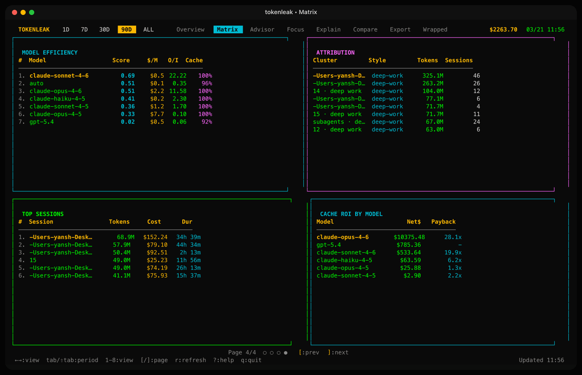Maximize the tokenleak window with green button
The image size is (582, 375).
(32, 12)
